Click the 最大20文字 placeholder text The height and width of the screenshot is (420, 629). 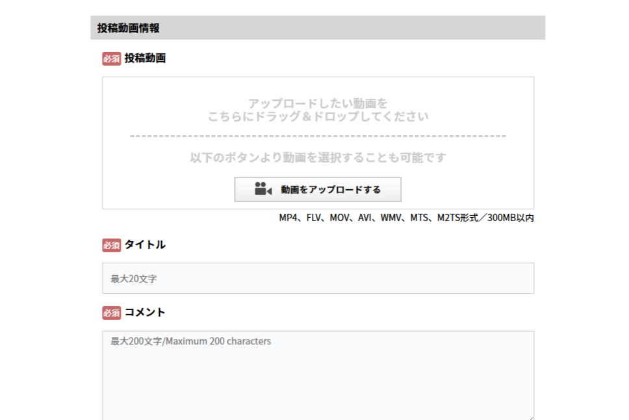pyautogui.click(x=134, y=279)
